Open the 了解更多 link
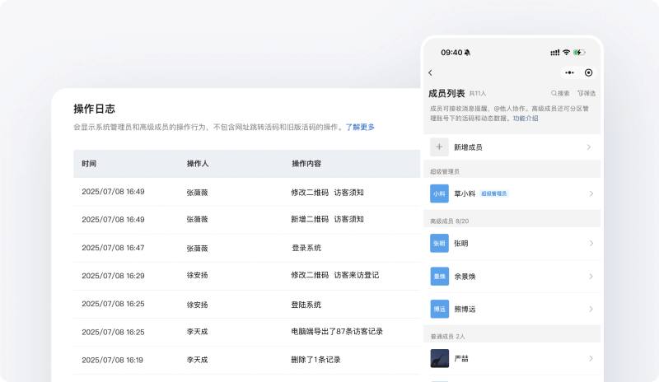Viewport: 659px width, 382px height. [x=360, y=127]
